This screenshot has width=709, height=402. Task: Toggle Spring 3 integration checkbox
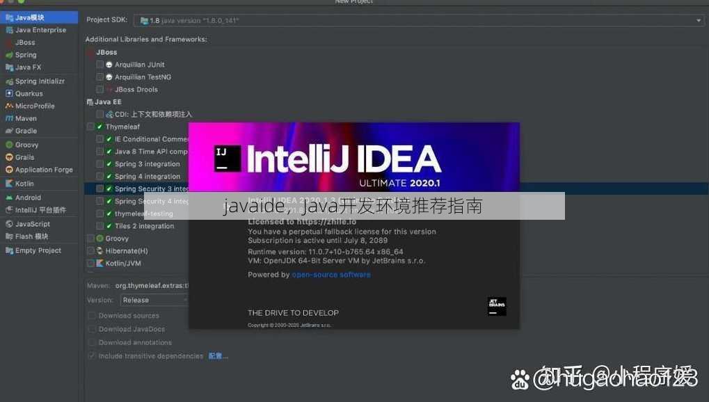coord(100,164)
